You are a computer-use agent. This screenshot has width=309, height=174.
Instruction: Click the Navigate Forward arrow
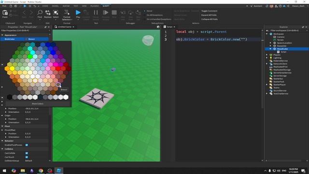pos(31,13)
